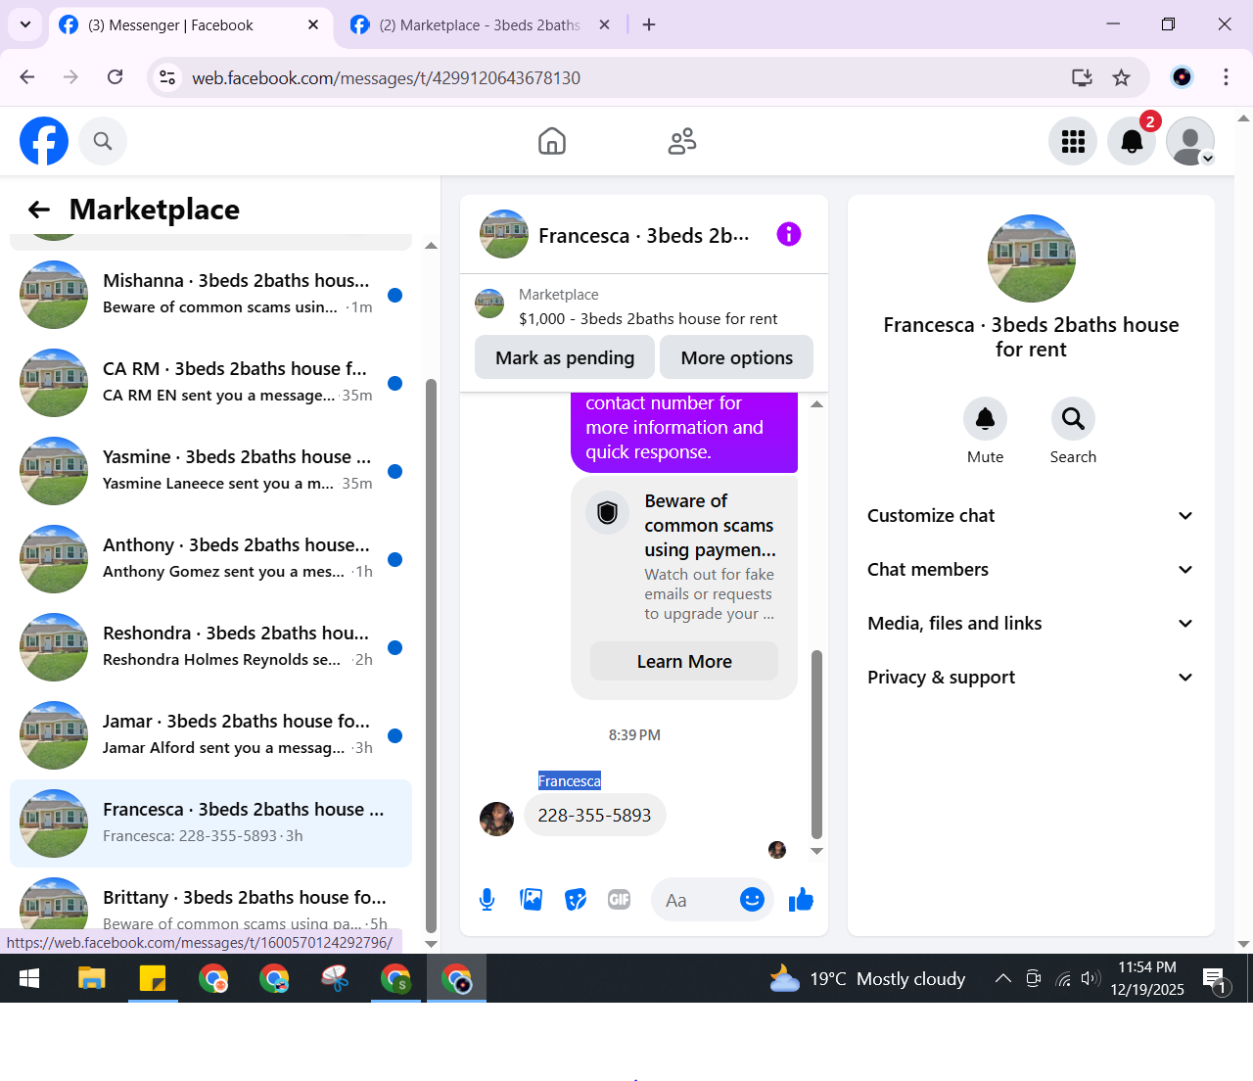Viewport: 1253px width, 1081px height.
Task: Expand the Privacy & support section
Action: pyautogui.click(x=1031, y=678)
